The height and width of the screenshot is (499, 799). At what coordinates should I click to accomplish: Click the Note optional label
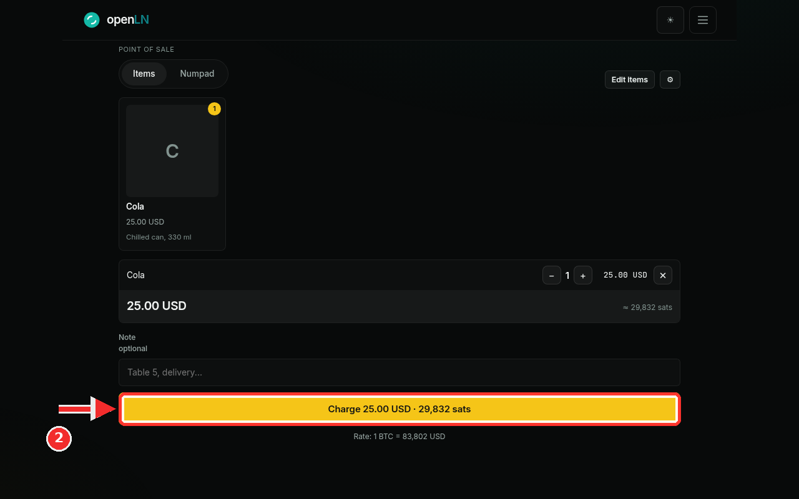[133, 343]
